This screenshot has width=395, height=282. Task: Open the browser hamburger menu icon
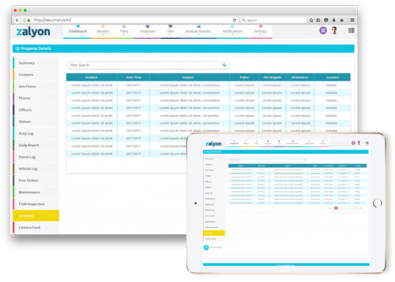coord(352,21)
